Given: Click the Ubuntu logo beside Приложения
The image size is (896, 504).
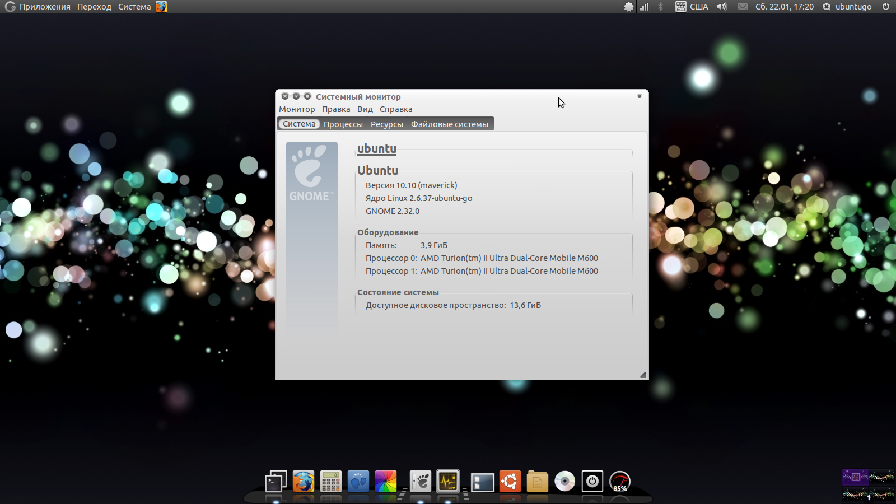Looking at the screenshot, I should click(x=10, y=7).
